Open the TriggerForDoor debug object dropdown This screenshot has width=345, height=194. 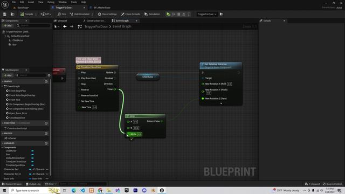[x=207, y=14]
